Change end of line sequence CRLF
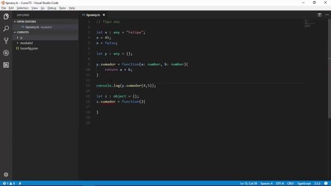The height and width of the screenshot is (186, 331). coord(290,183)
